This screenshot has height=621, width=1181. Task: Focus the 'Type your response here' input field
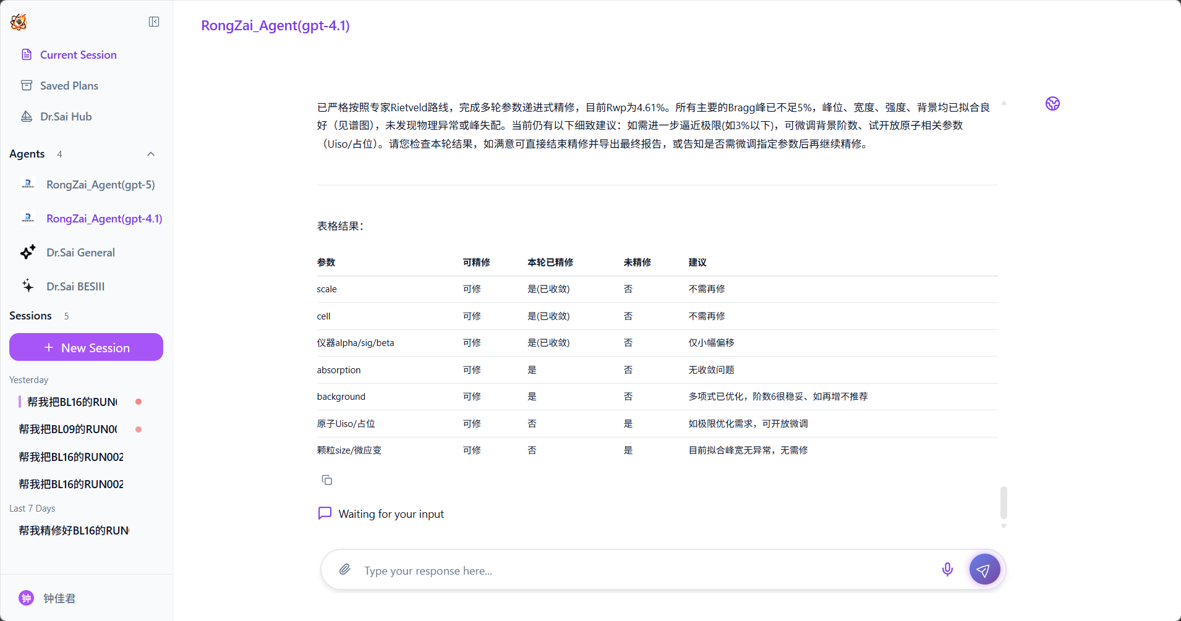(643, 570)
